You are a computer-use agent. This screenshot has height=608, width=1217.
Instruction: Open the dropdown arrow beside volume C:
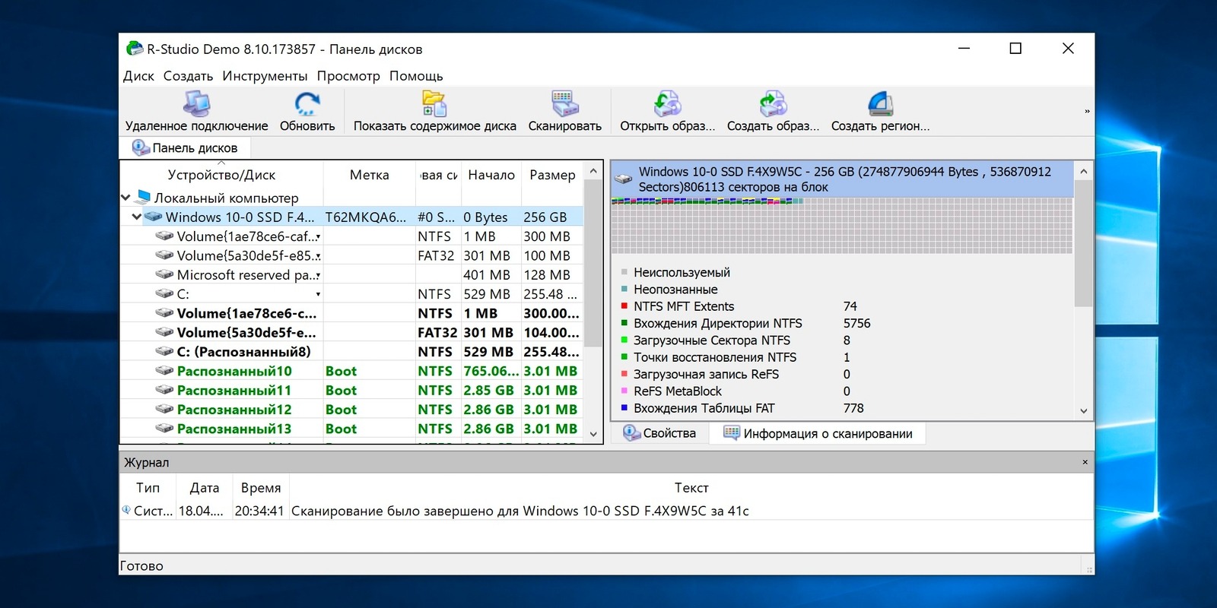318,294
